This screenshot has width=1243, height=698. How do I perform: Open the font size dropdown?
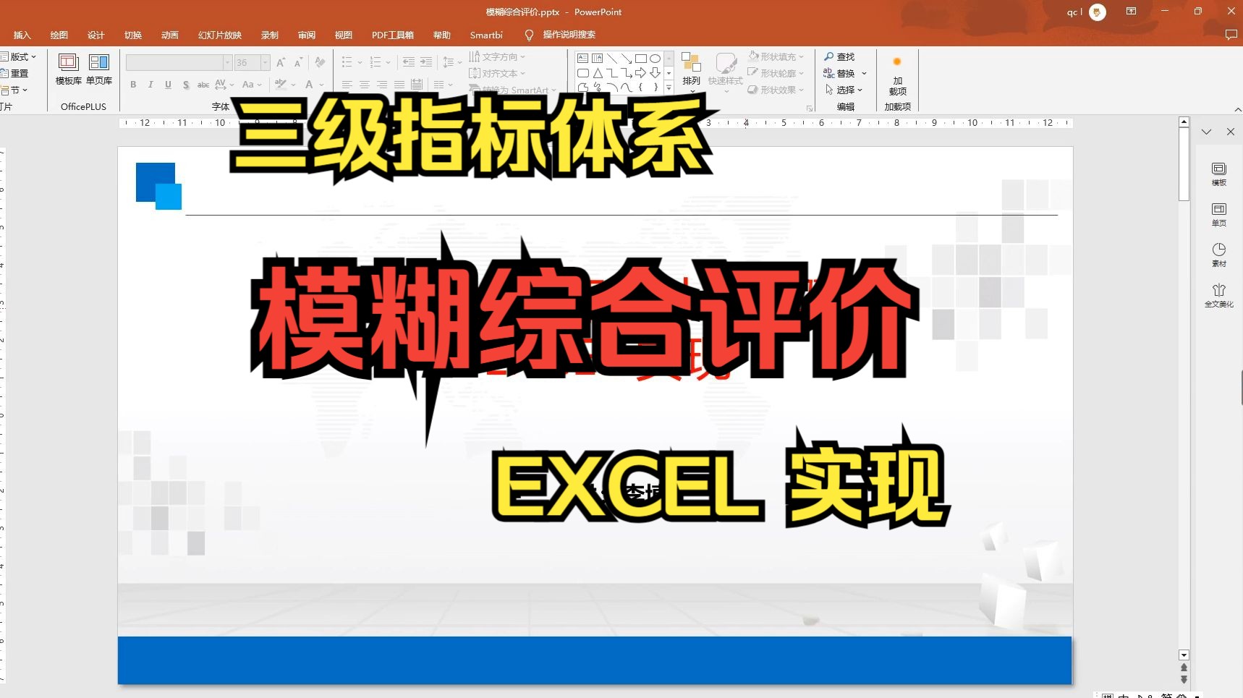[265, 63]
